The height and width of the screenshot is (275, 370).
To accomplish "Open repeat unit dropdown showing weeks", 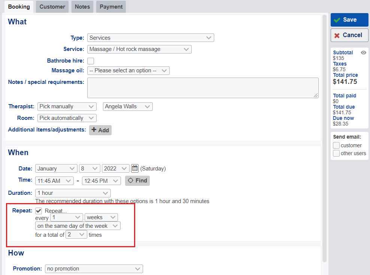I will coord(101,217).
